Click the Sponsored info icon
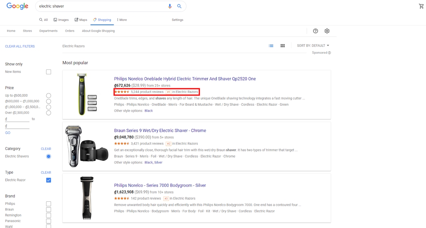426x228 pixels. (x=329, y=53)
